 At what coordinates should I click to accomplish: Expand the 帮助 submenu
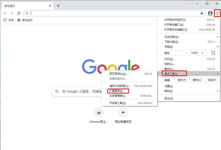click(189, 91)
